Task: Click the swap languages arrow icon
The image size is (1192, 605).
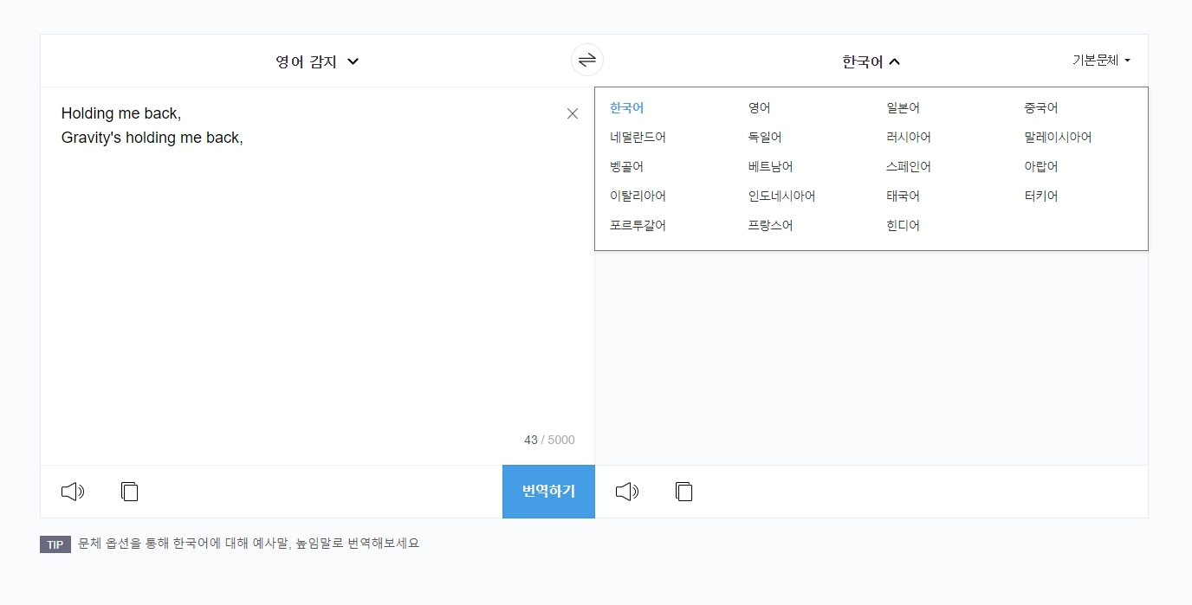Action: coord(587,60)
